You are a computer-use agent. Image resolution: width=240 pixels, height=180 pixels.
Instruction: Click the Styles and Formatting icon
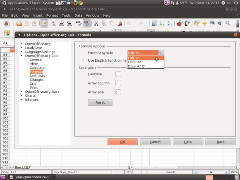[7, 33]
